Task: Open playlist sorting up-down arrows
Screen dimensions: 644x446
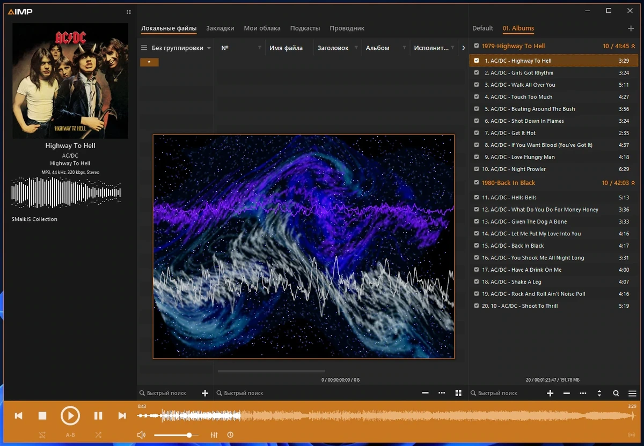Action: pyautogui.click(x=599, y=393)
